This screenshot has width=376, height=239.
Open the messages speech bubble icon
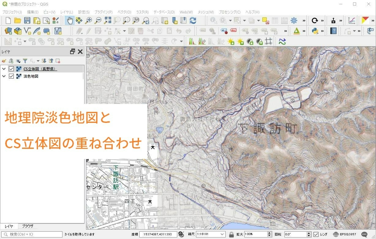pyautogui.click(x=364, y=234)
